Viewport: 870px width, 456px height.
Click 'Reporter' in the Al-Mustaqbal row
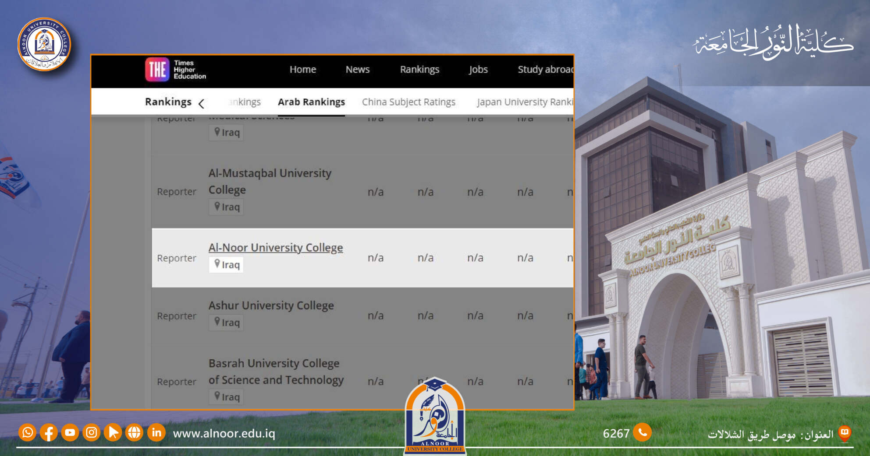pos(177,192)
